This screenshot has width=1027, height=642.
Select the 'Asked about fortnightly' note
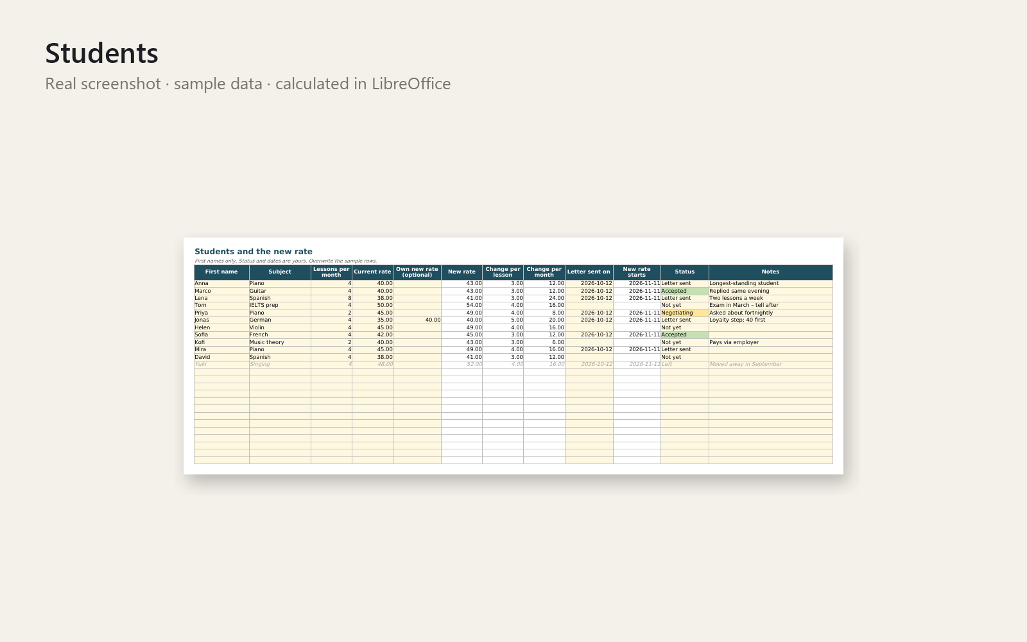click(x=771, y=313)
